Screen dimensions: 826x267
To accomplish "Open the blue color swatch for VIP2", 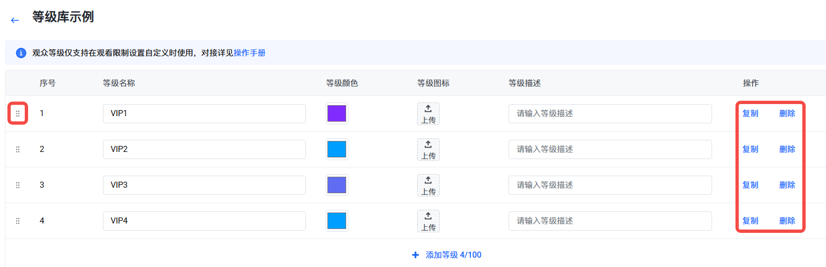I will click(x=337, y=149).
